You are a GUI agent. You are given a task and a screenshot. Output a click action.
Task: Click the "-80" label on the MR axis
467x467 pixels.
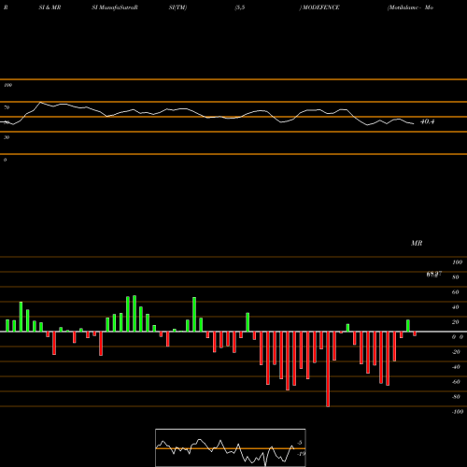point(456,397)
